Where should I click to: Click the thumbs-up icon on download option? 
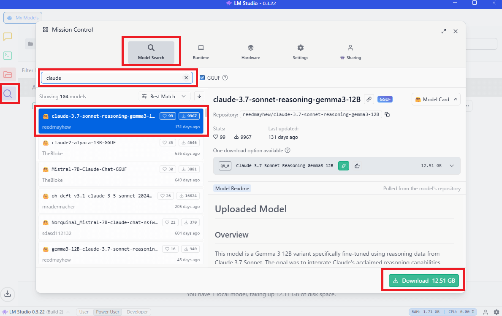click(357, 166)
